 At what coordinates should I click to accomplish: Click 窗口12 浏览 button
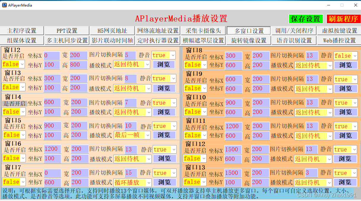point(345,159)
